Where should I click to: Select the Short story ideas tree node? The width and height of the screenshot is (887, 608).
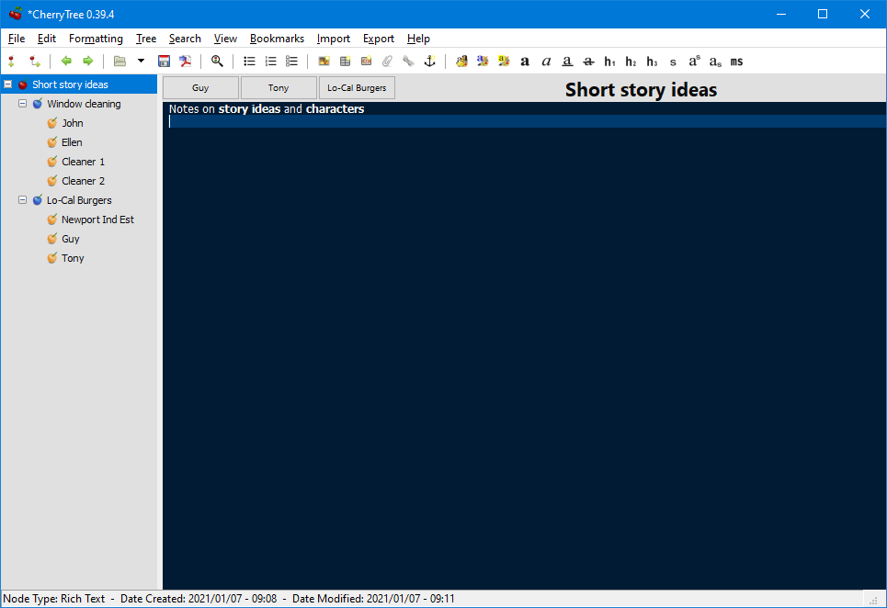70,84
